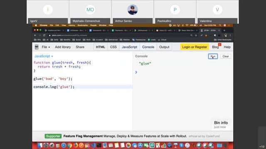
Task: Click the Wi-Fi status icon
Action: (x=187, y=25)
